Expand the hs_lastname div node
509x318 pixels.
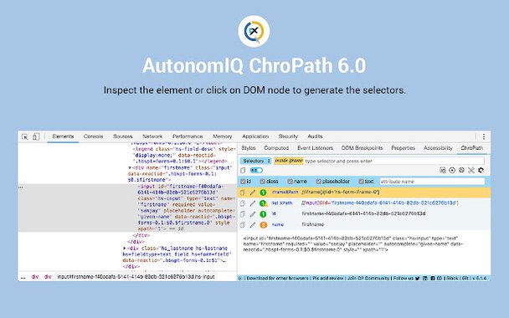click(125, 249)
